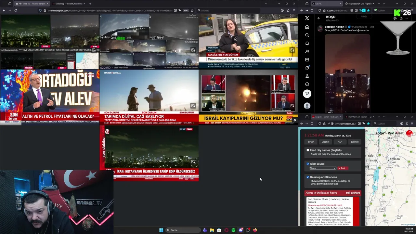Expand the Haber Global stream fullscreen icon
This screenshot has width=416, height=234.
pyautogui.click(x=193, y=106)
